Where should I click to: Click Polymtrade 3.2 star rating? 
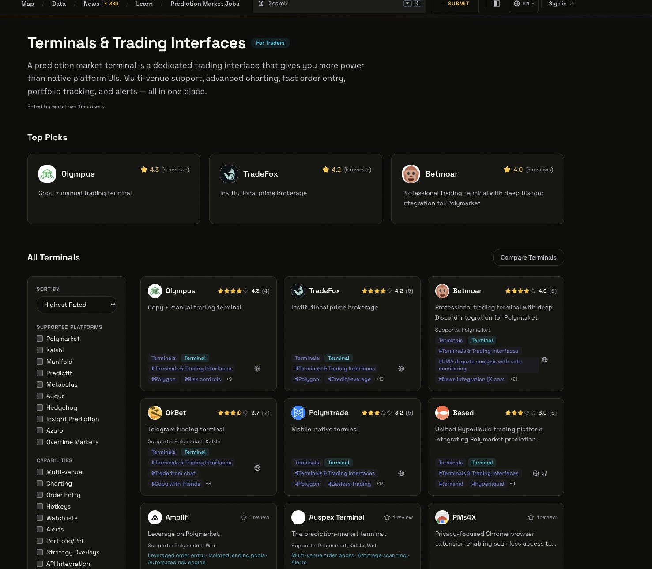387,413
